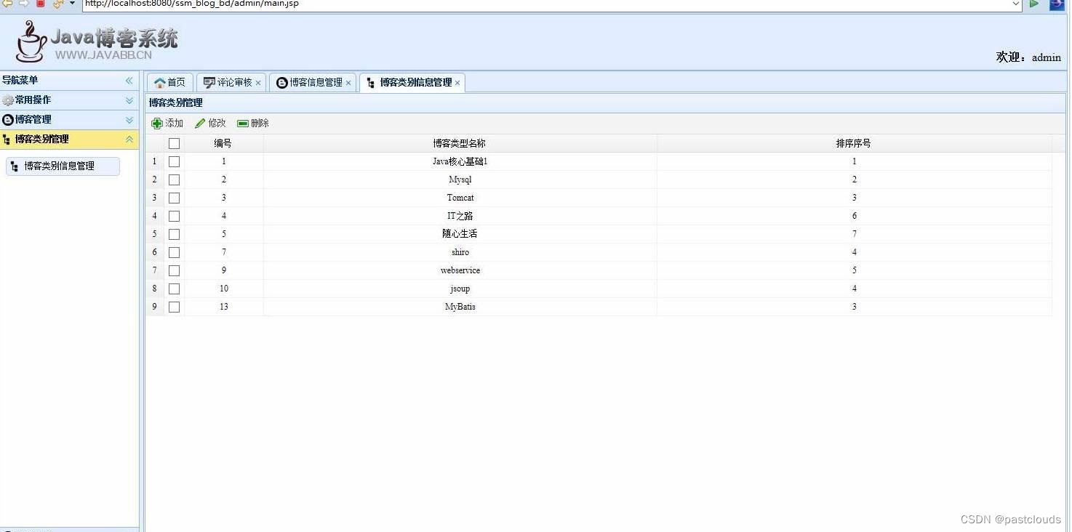Open dropdown arrow next to refresh icon

pos(72,4)
